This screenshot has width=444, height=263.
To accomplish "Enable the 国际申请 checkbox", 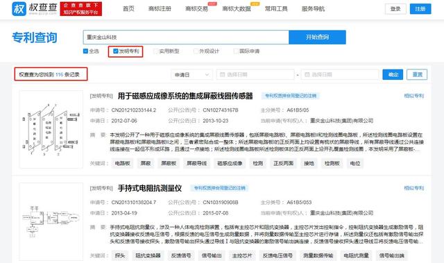I will 236,51.
